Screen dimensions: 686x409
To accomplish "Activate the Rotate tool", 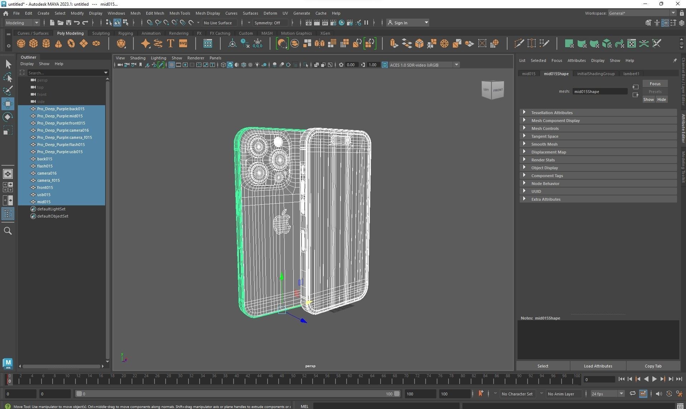I will [8, 117].
